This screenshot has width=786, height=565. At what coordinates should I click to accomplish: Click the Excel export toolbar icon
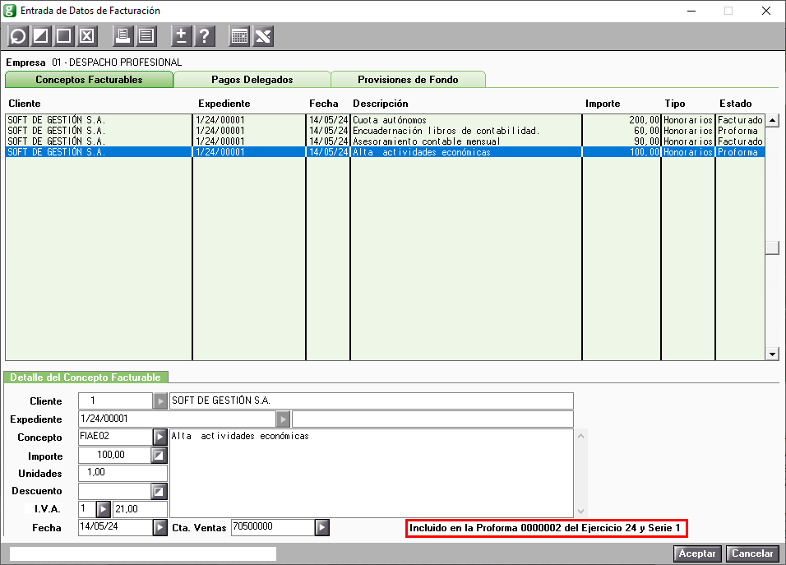point(262,36)
